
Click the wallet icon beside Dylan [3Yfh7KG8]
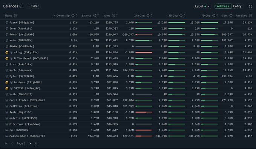[x=7, y=76]
